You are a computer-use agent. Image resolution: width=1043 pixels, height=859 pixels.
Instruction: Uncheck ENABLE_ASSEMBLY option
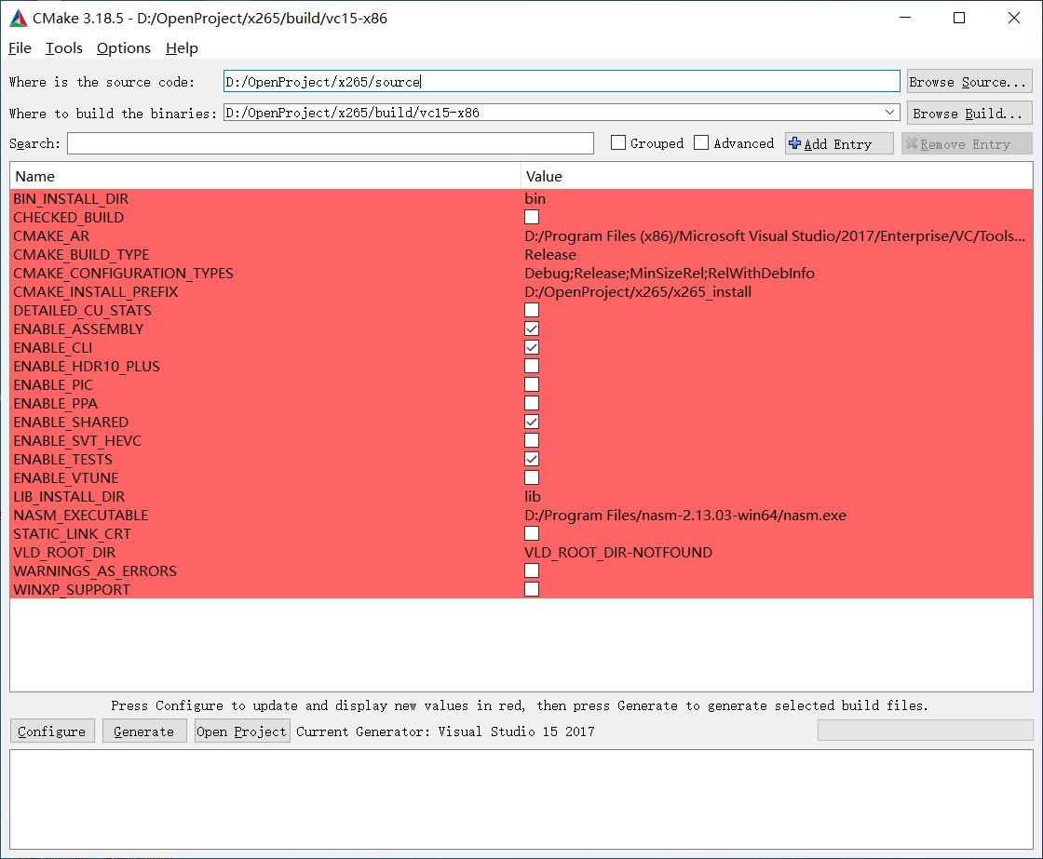point(532,329)
